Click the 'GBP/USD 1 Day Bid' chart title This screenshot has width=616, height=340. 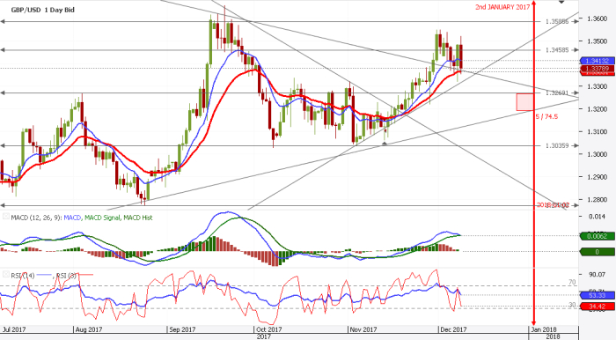click(42, 10)
